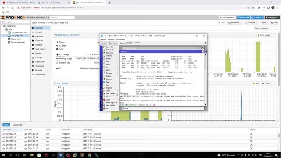Open Server View dropdown

pyautogui.click(x=15, y=22)
